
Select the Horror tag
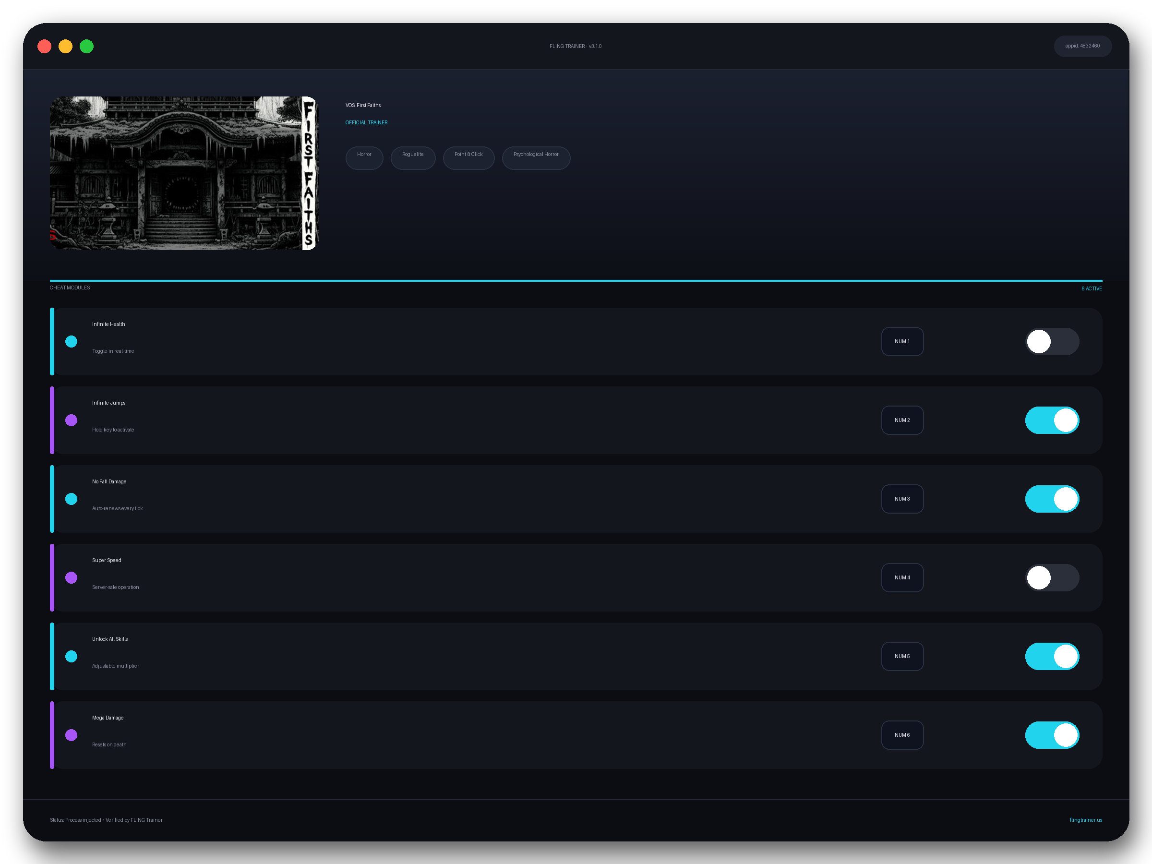point(364,158)
